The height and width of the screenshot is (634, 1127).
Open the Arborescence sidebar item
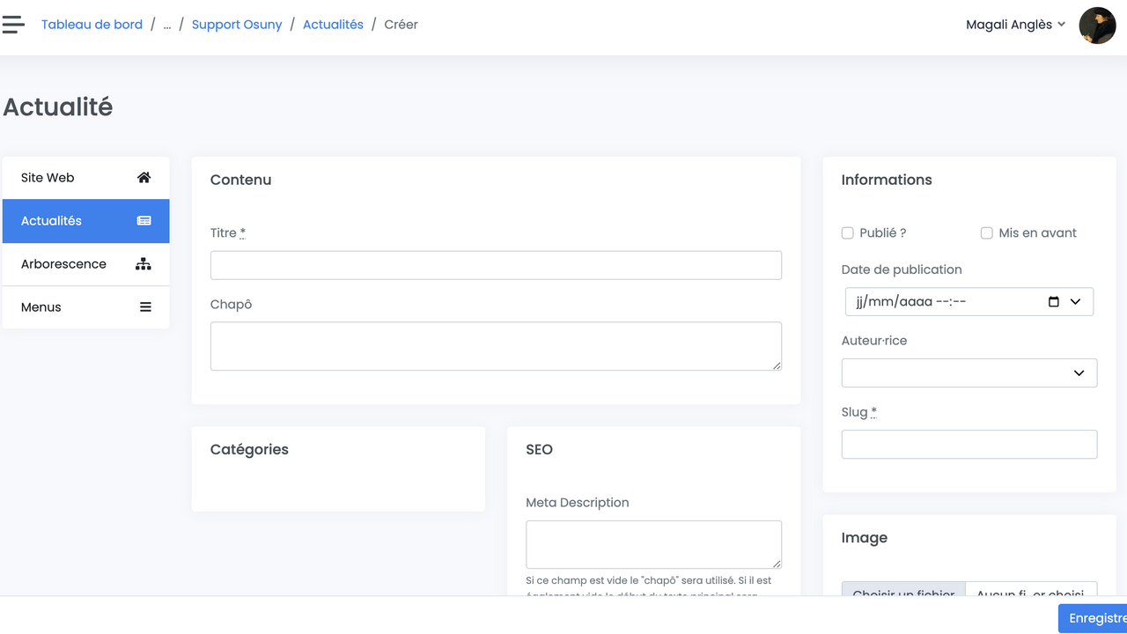(x=63, y=264)
